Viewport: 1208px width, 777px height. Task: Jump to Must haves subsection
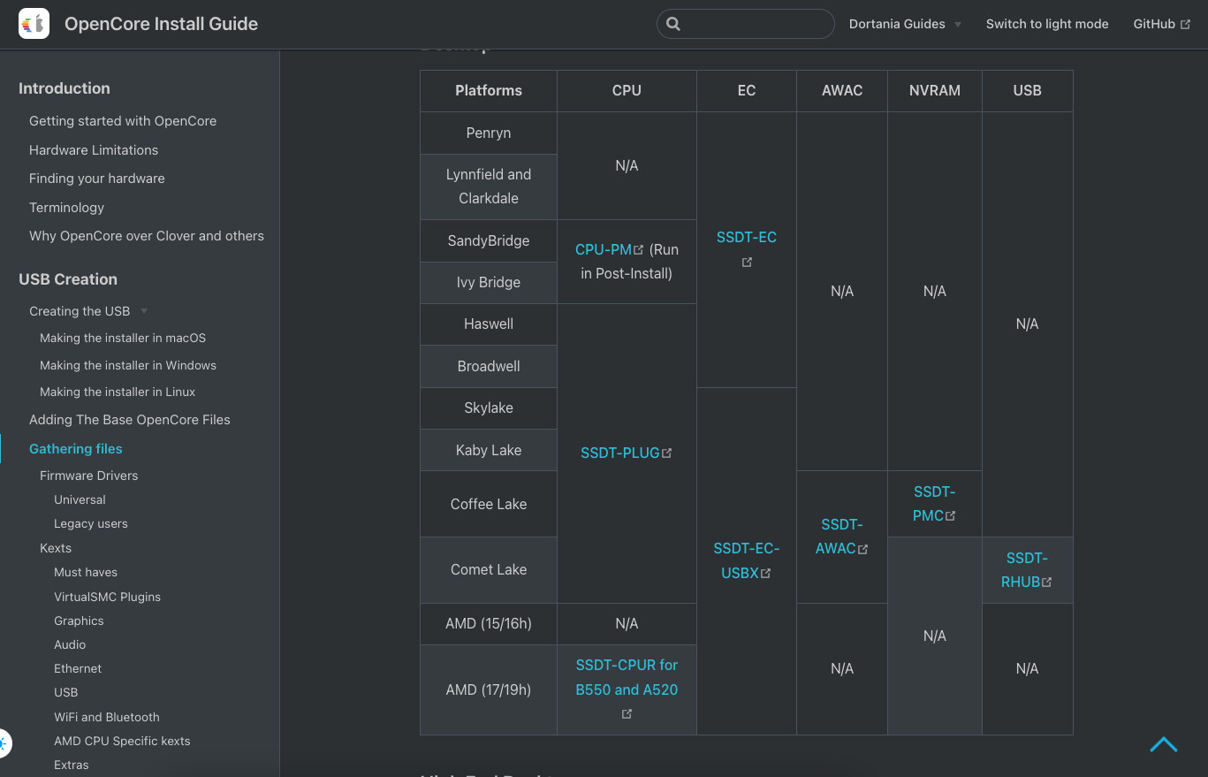(x=86, y=572)
